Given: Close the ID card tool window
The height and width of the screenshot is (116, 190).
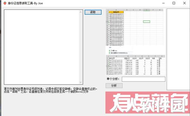Looking at the screenshot, I should [x=184, y=3].
